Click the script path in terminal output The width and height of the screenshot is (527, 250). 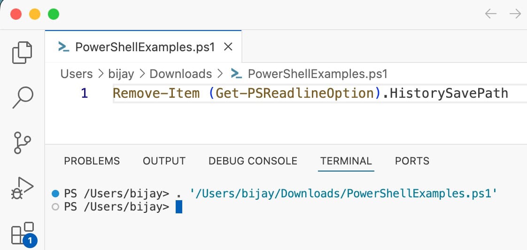(343, 194)
